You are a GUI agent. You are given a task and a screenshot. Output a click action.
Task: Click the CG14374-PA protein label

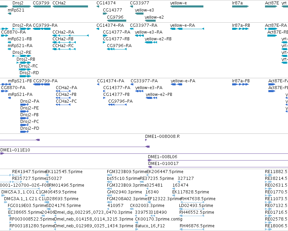(111, 81)
